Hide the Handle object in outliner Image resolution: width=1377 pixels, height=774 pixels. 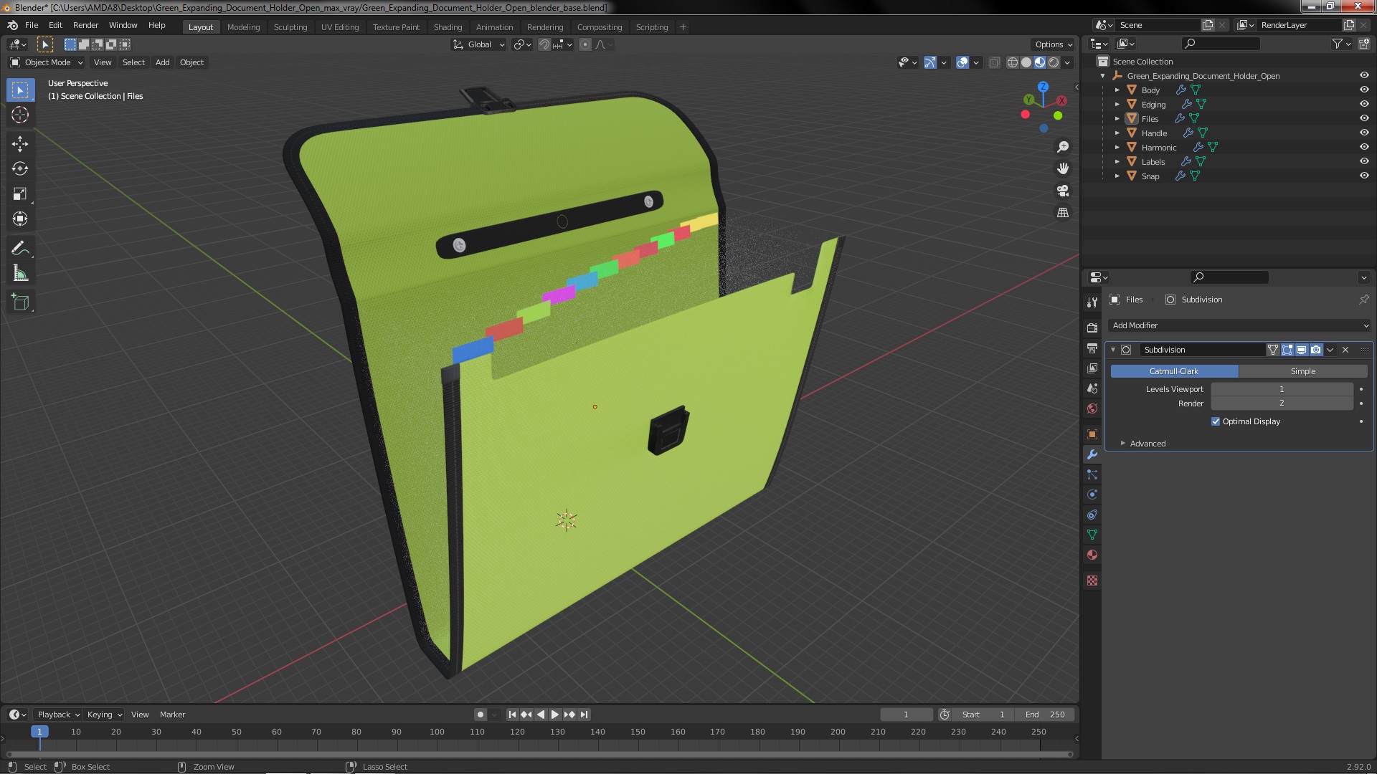pyautogui.click(x=1364, y=133)
